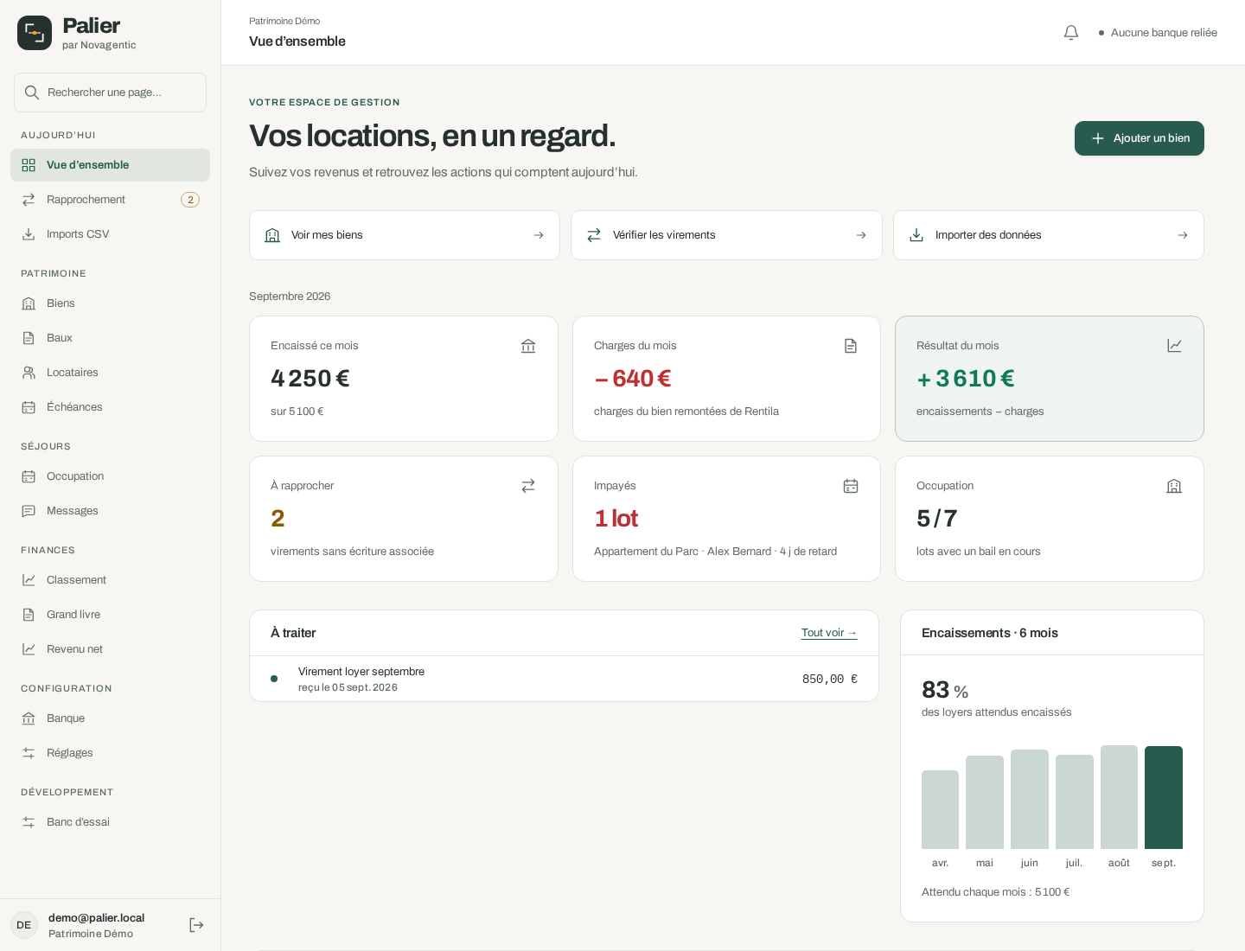Click the DE avatar badge
1245x951 pixels.
pyautogui.click(x=24, y=925)
